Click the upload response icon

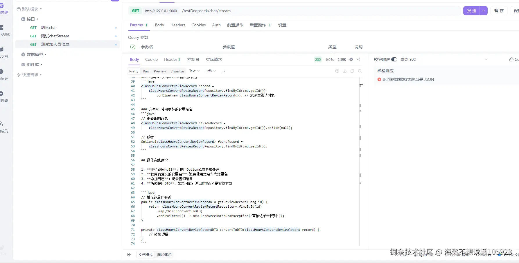click(x=337, y=71)
